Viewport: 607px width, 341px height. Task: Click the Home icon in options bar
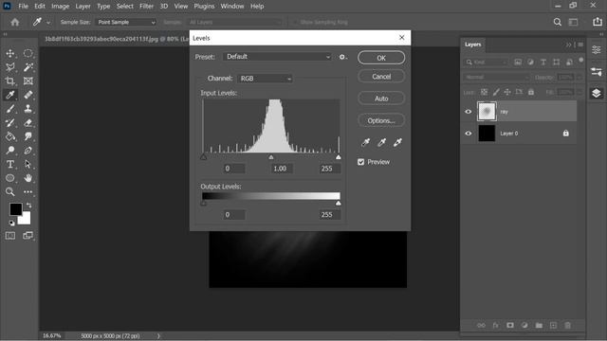coord(15,23)
